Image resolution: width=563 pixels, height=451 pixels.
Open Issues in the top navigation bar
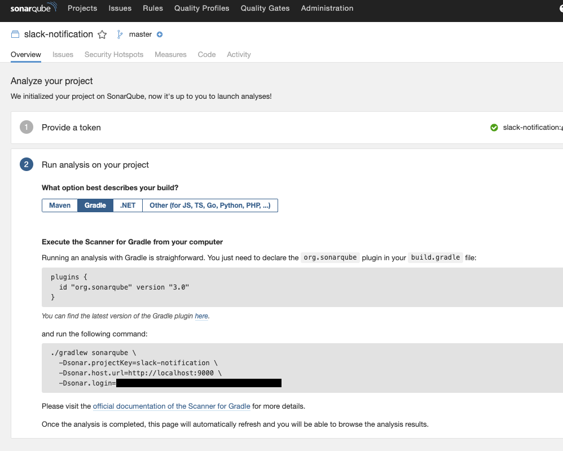tap(120, 8)
